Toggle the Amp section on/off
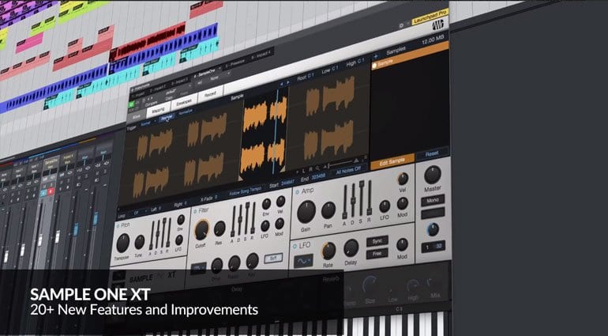The height and width of the screenshot is (336, 608). pyautogui.click(x=297, y=192)
